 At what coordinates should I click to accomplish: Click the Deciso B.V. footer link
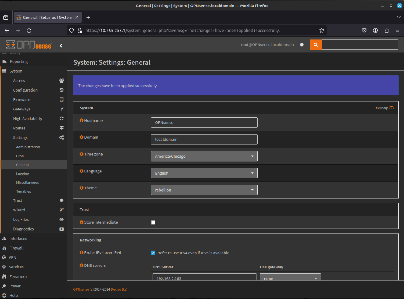coord(119,289)
